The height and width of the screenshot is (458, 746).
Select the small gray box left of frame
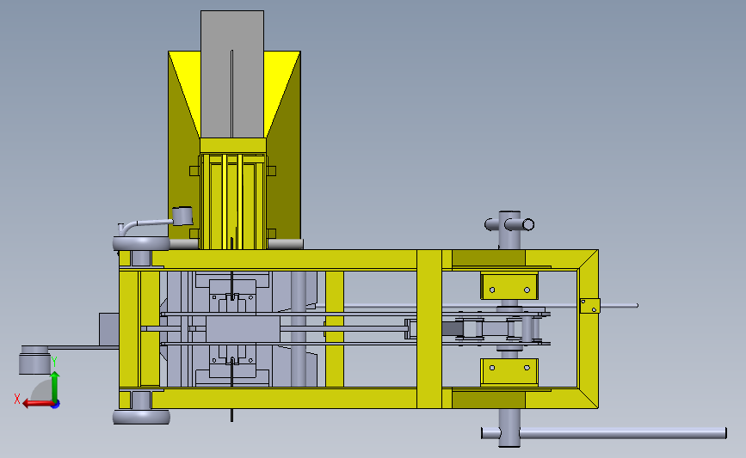coord(109,329)
